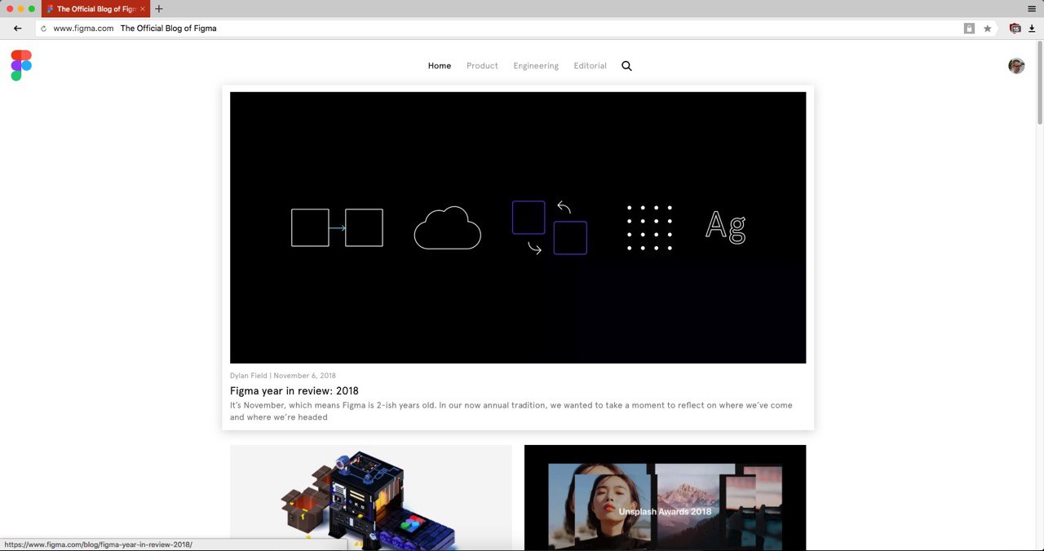Add a new tab with plus
The image size is (1044, 551).
[159, 9]
